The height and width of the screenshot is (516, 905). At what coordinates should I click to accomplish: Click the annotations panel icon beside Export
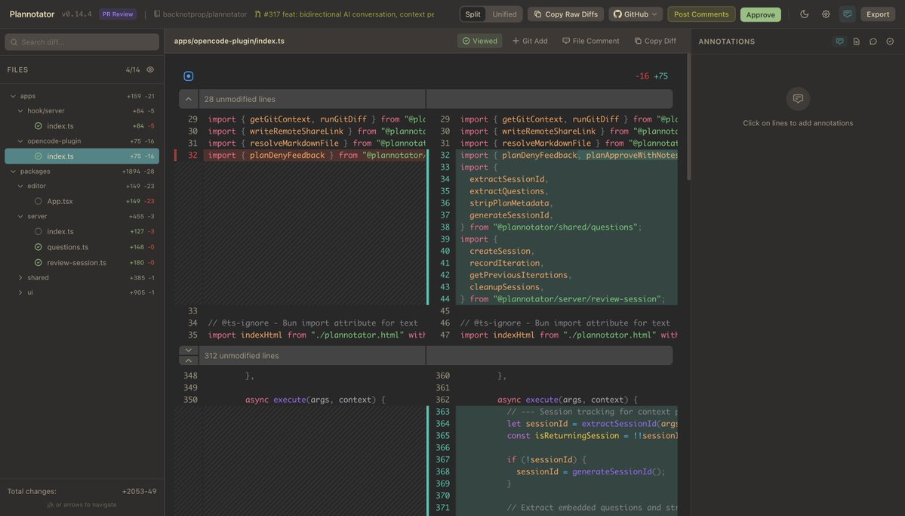pyautogui.click(x=848, y=14)
